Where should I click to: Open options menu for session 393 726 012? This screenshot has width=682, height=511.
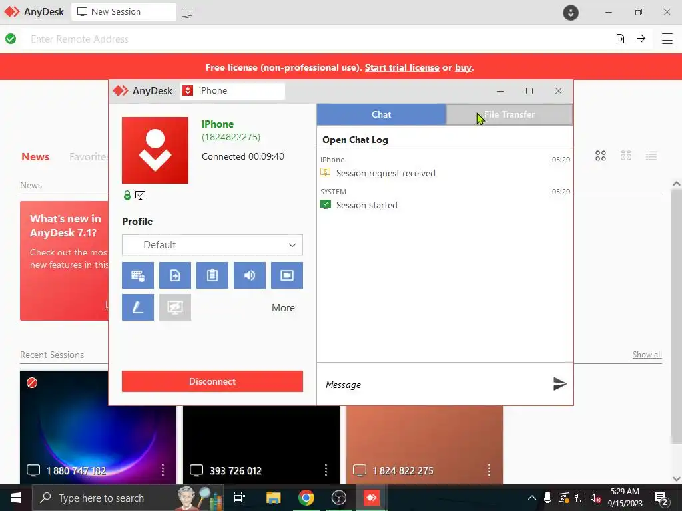tap(326, 470)
